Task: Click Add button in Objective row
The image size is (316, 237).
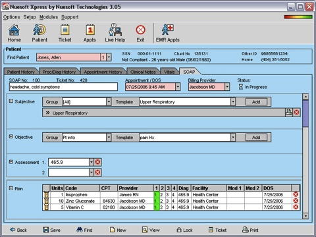Action: tap(256, 138)
